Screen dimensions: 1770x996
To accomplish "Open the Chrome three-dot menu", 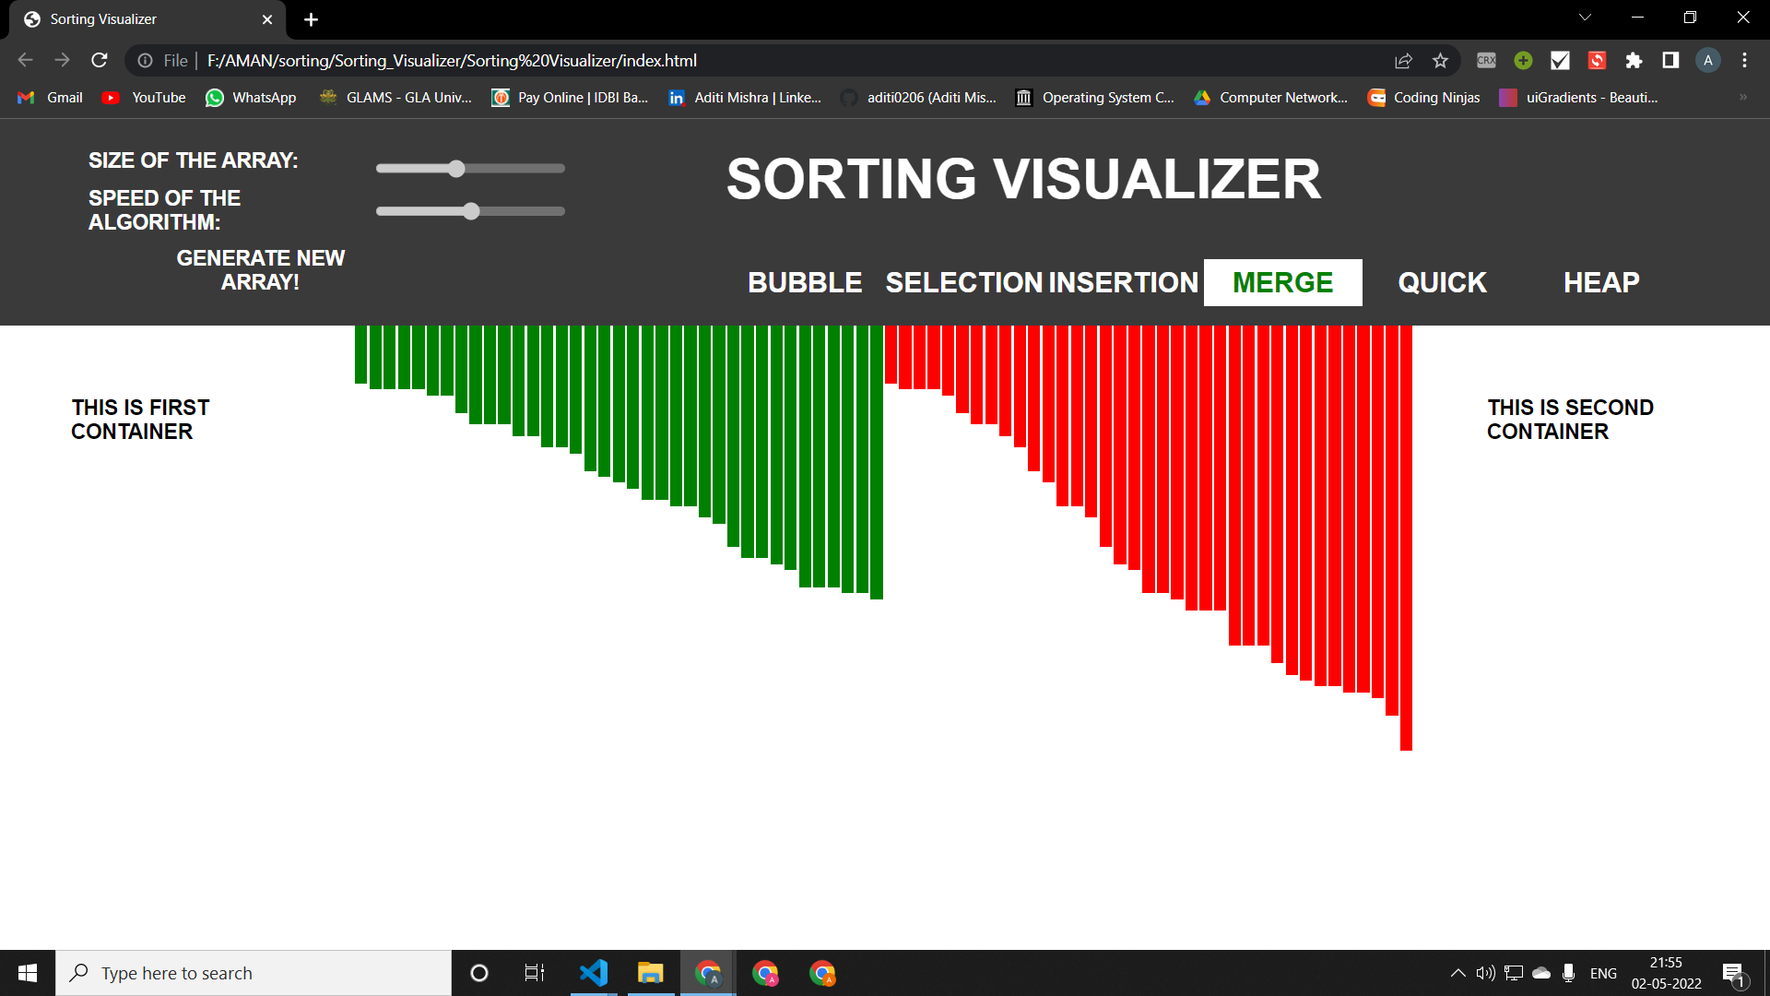I will coord(1744,60).
